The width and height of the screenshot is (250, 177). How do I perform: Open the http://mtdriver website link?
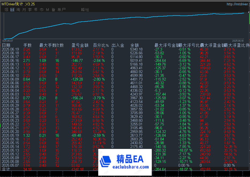coord(238,4)
